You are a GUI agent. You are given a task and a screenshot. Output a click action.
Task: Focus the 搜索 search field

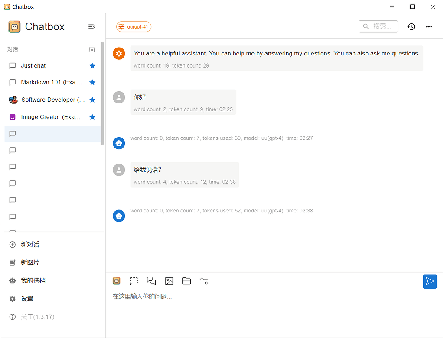click(x=378, y=26)
